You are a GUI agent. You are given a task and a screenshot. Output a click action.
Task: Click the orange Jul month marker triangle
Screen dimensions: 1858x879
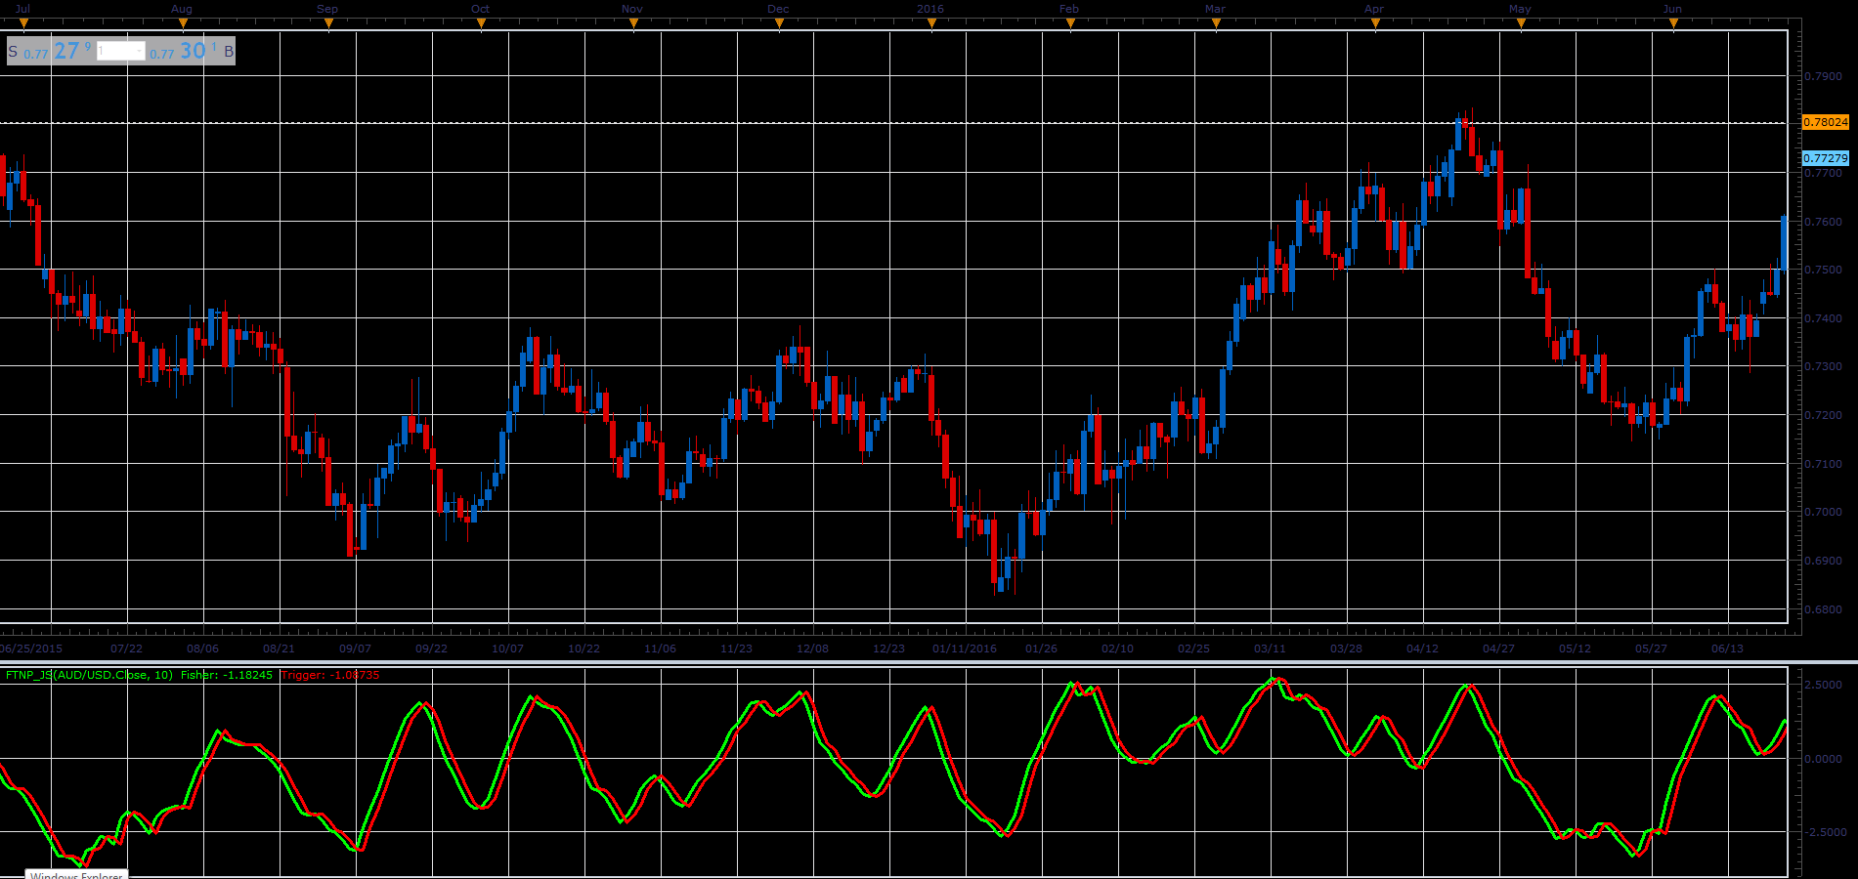pos(23,24)
